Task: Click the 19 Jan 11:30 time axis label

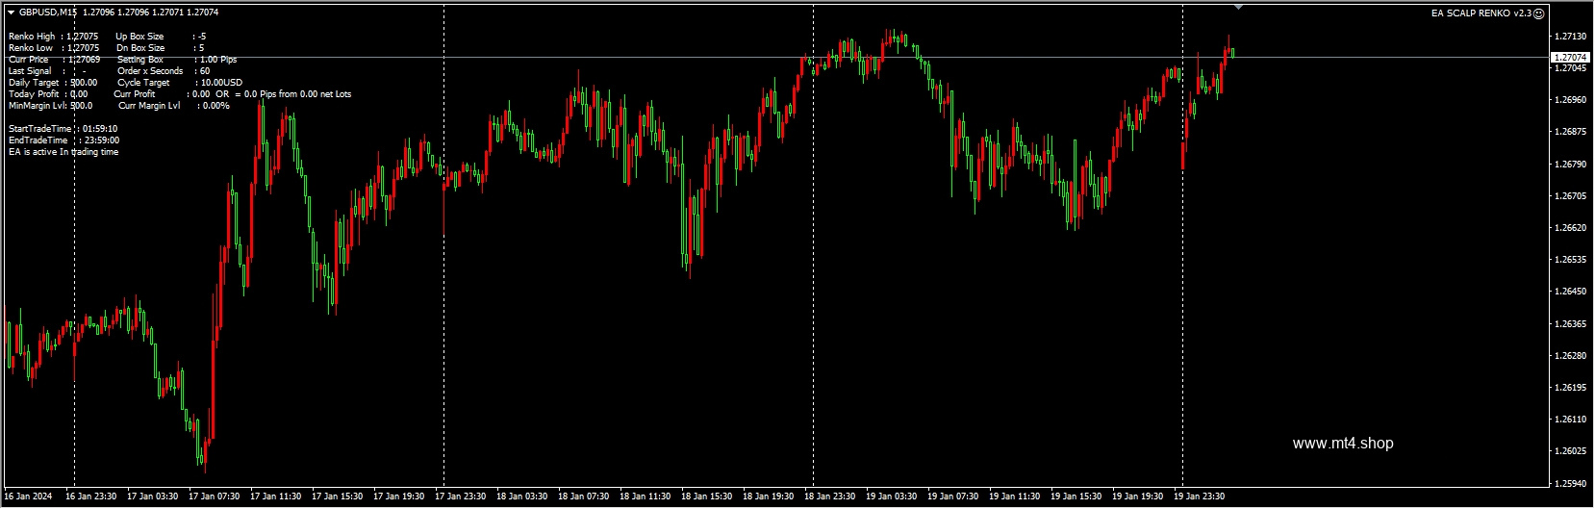Action: tap(1014, 496)
